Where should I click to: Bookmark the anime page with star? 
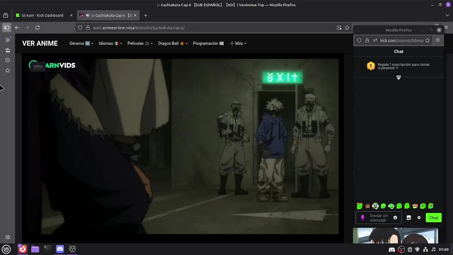[x=347, y=28]
